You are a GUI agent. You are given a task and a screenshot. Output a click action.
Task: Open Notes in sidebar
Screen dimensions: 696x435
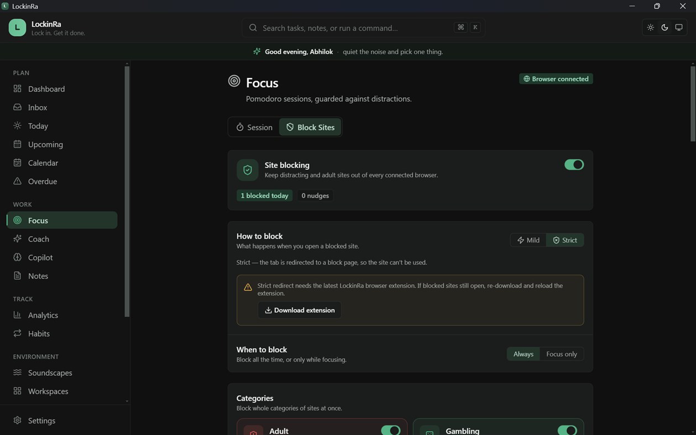(62, 276)
